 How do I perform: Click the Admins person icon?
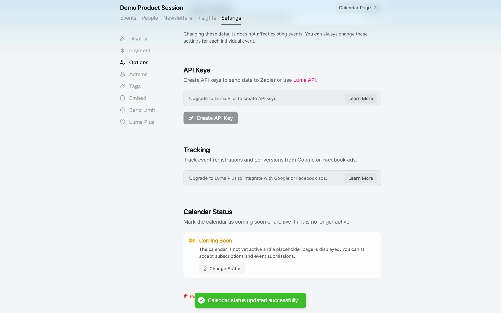pos(122,74)
